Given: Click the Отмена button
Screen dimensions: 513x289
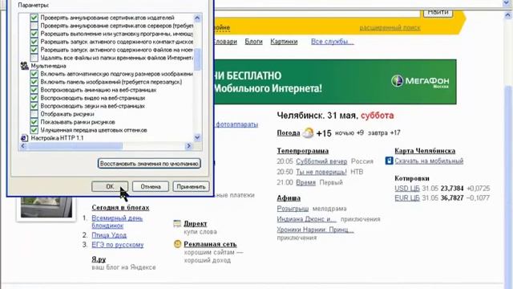Looking at the screenshot, I should [151, 186].
